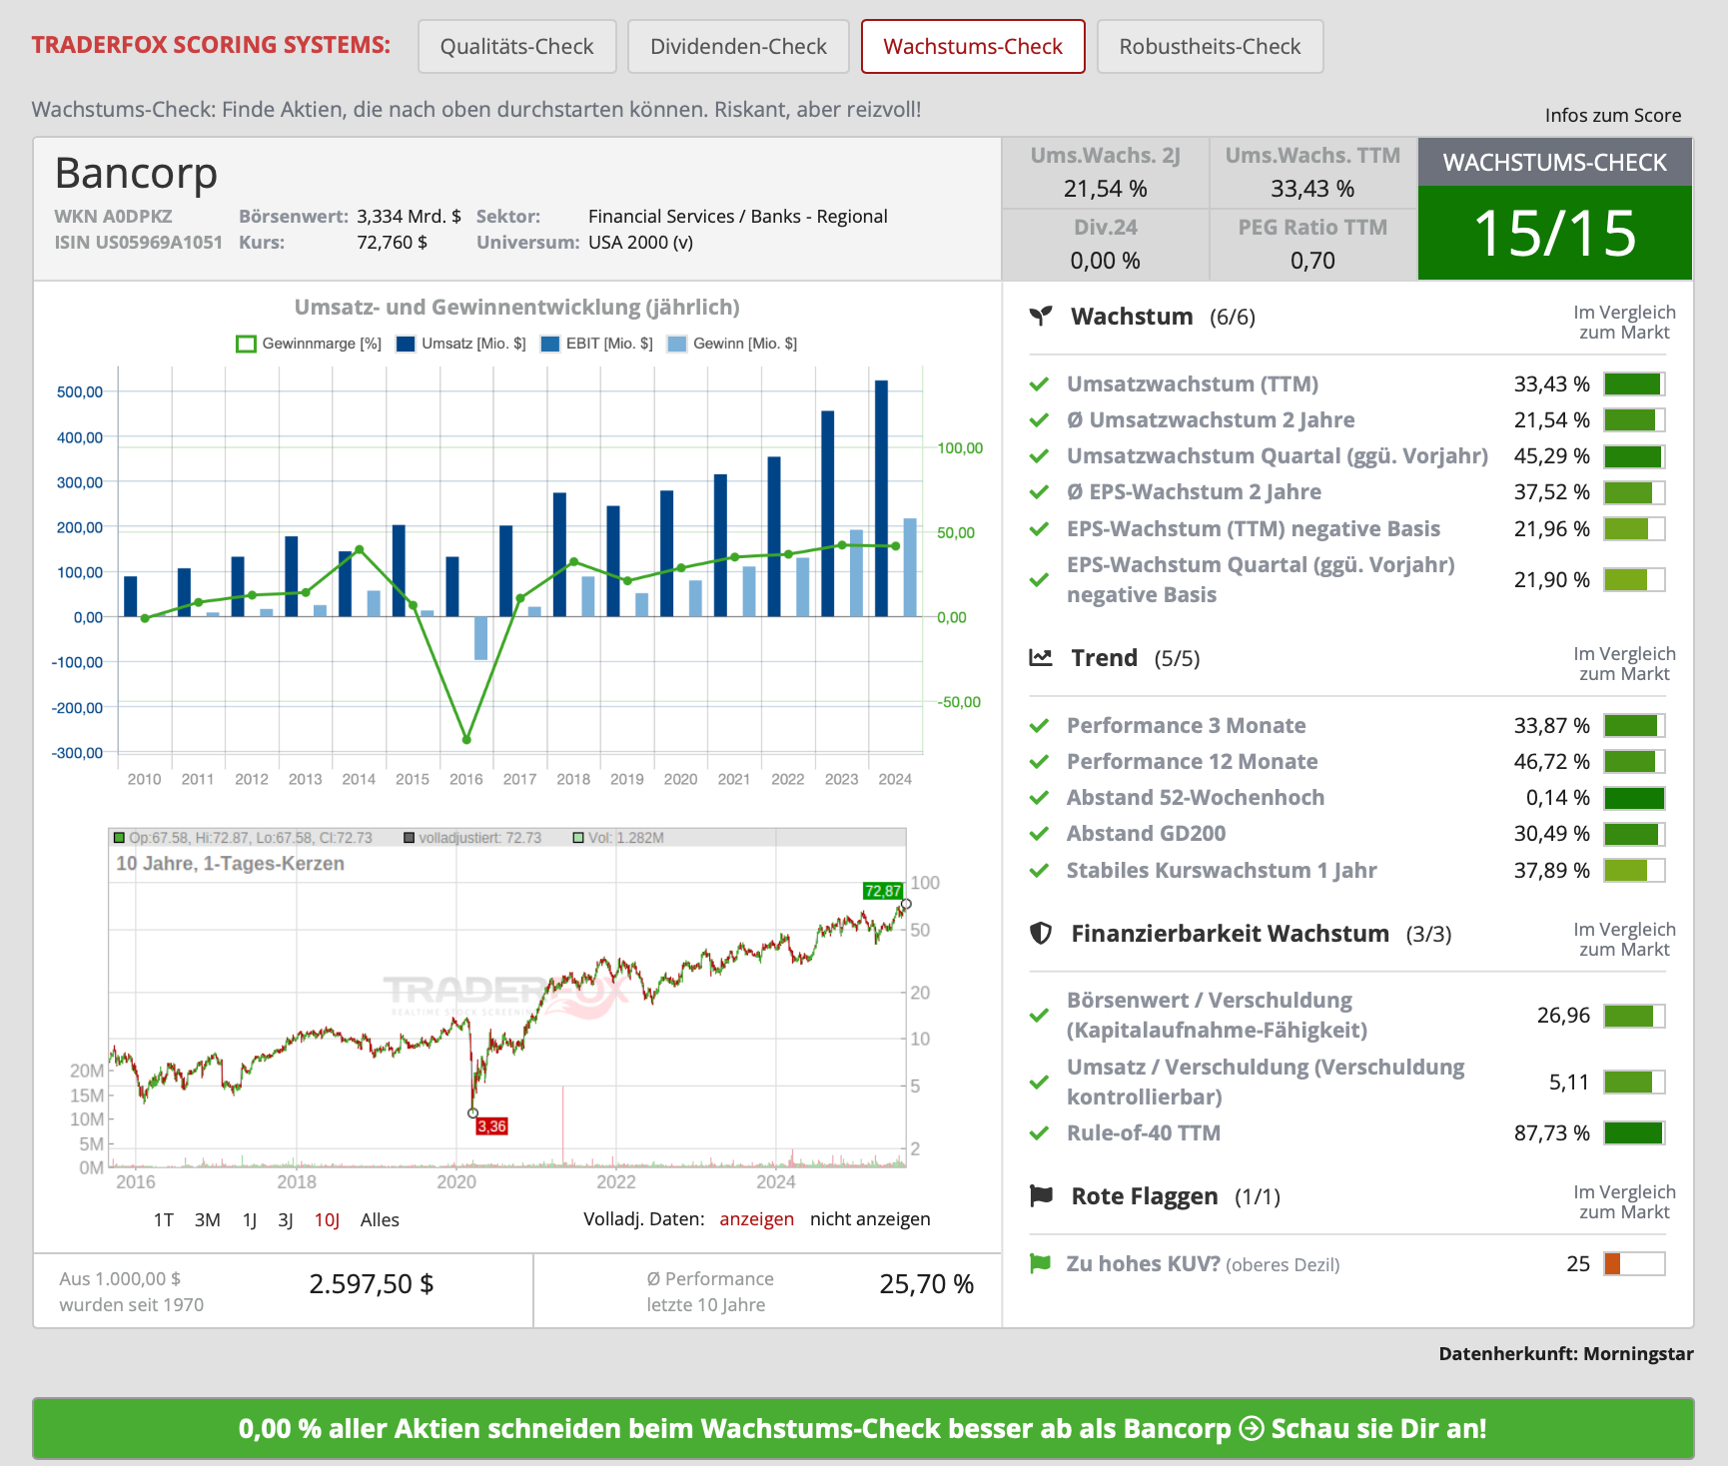
Task: Click the Ums.Wachs. 2J metric tile
Action: coord(1106,173)
